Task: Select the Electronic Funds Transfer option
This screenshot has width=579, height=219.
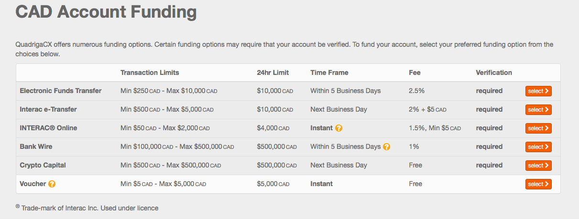Action: (538, 91)
